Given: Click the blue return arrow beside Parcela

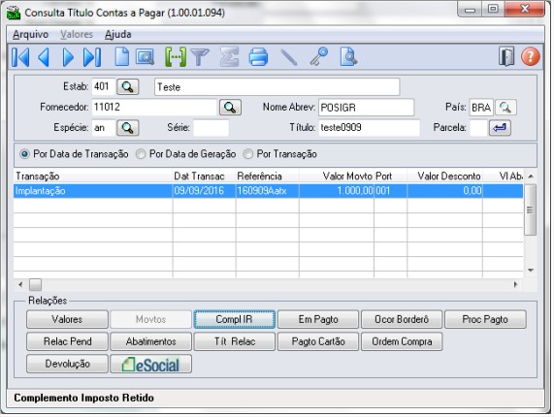Looking at the screenshot, I should coord(500,128).
